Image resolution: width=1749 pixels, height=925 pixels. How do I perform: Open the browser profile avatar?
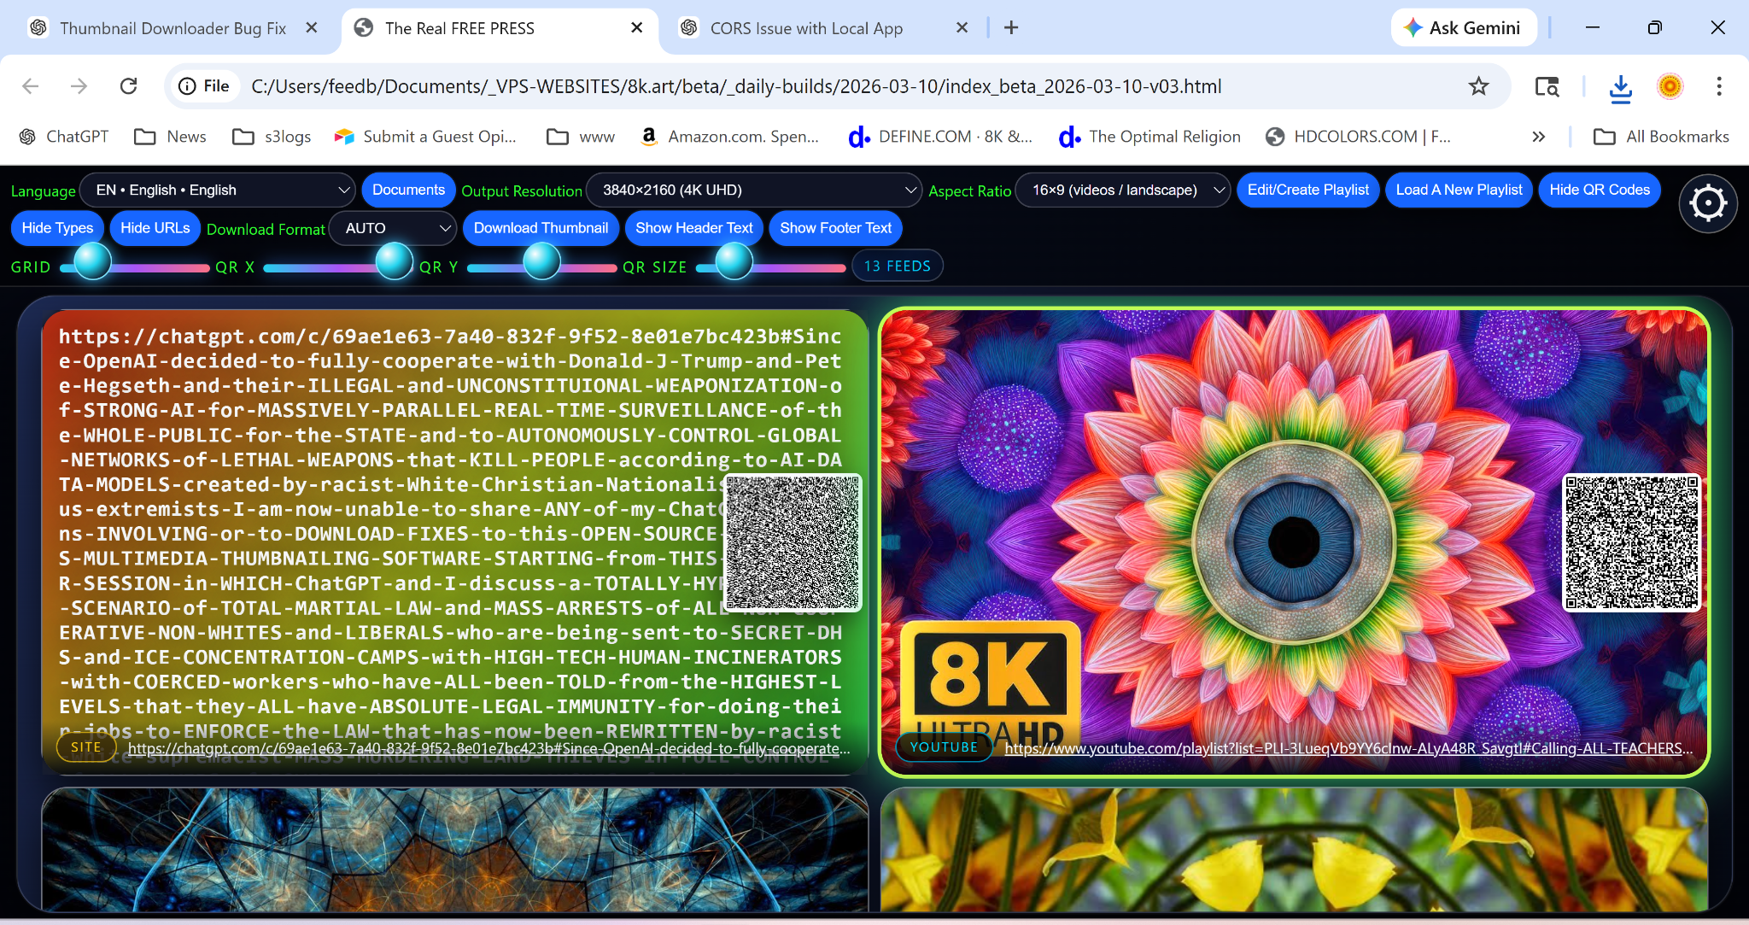pyautogui.click(x=1670, y=86)
